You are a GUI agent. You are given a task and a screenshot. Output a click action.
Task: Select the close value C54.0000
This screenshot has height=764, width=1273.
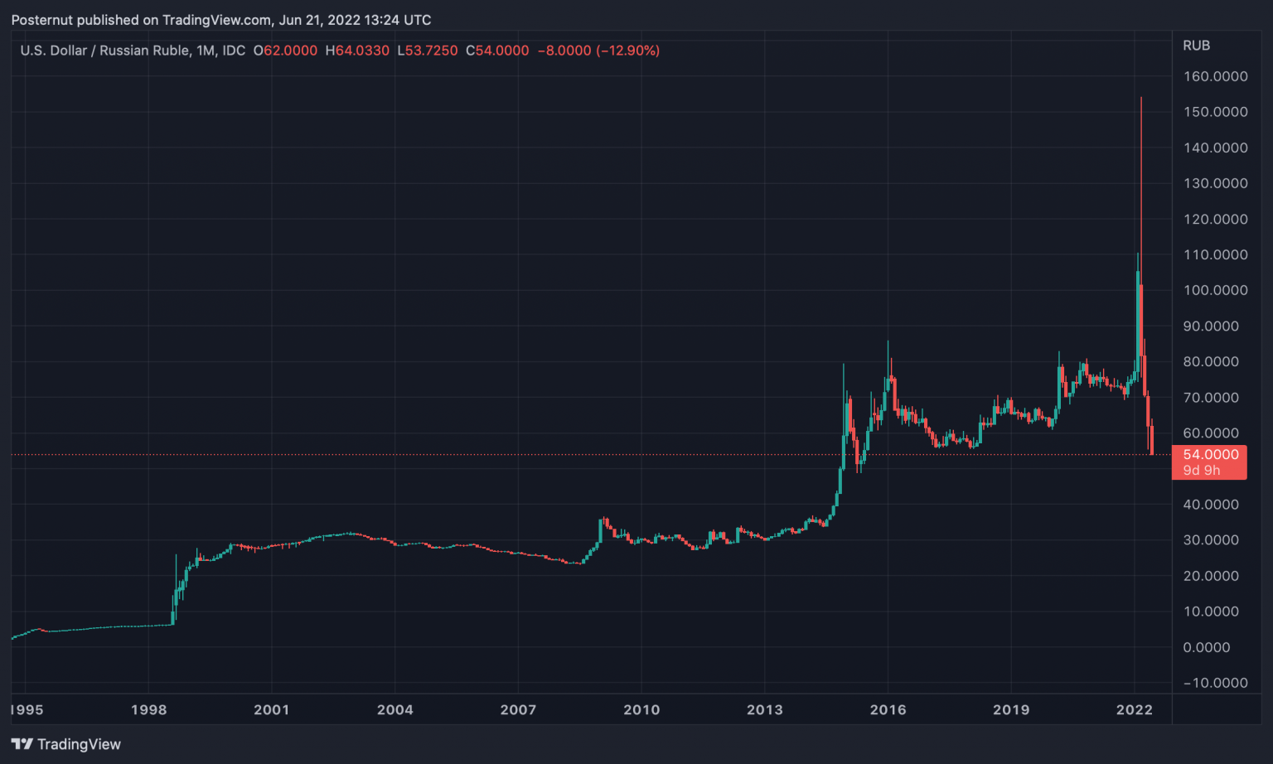[498, 51]
